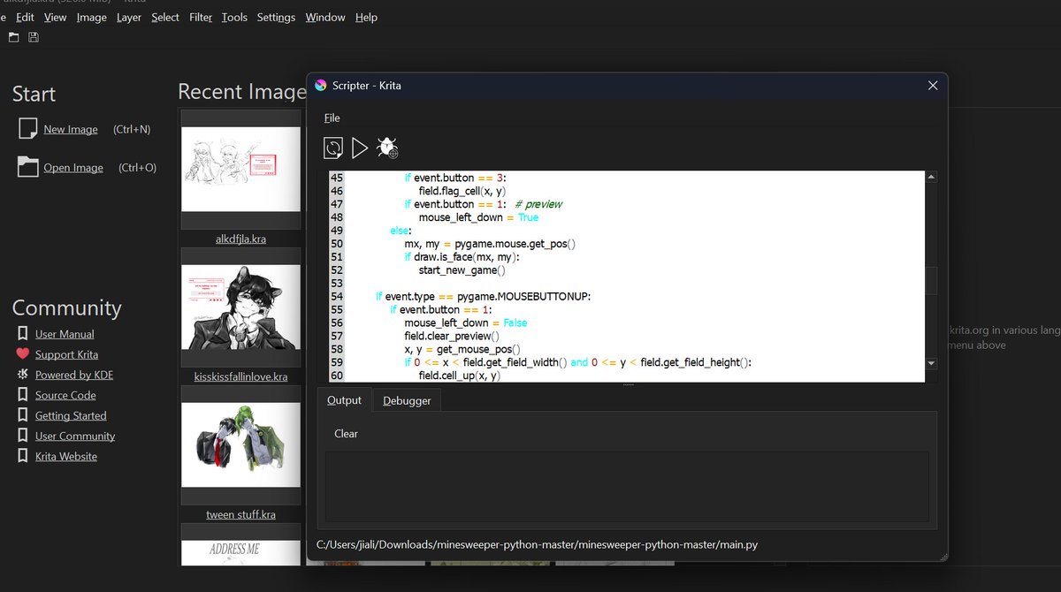Open the File menu in Scripter

point(332,118)
